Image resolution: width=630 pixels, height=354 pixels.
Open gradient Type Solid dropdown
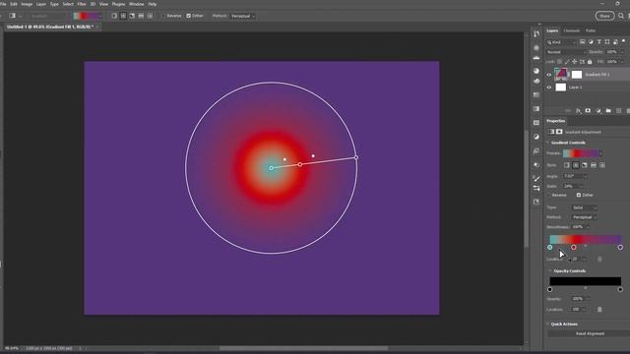(x=584, y=207)
